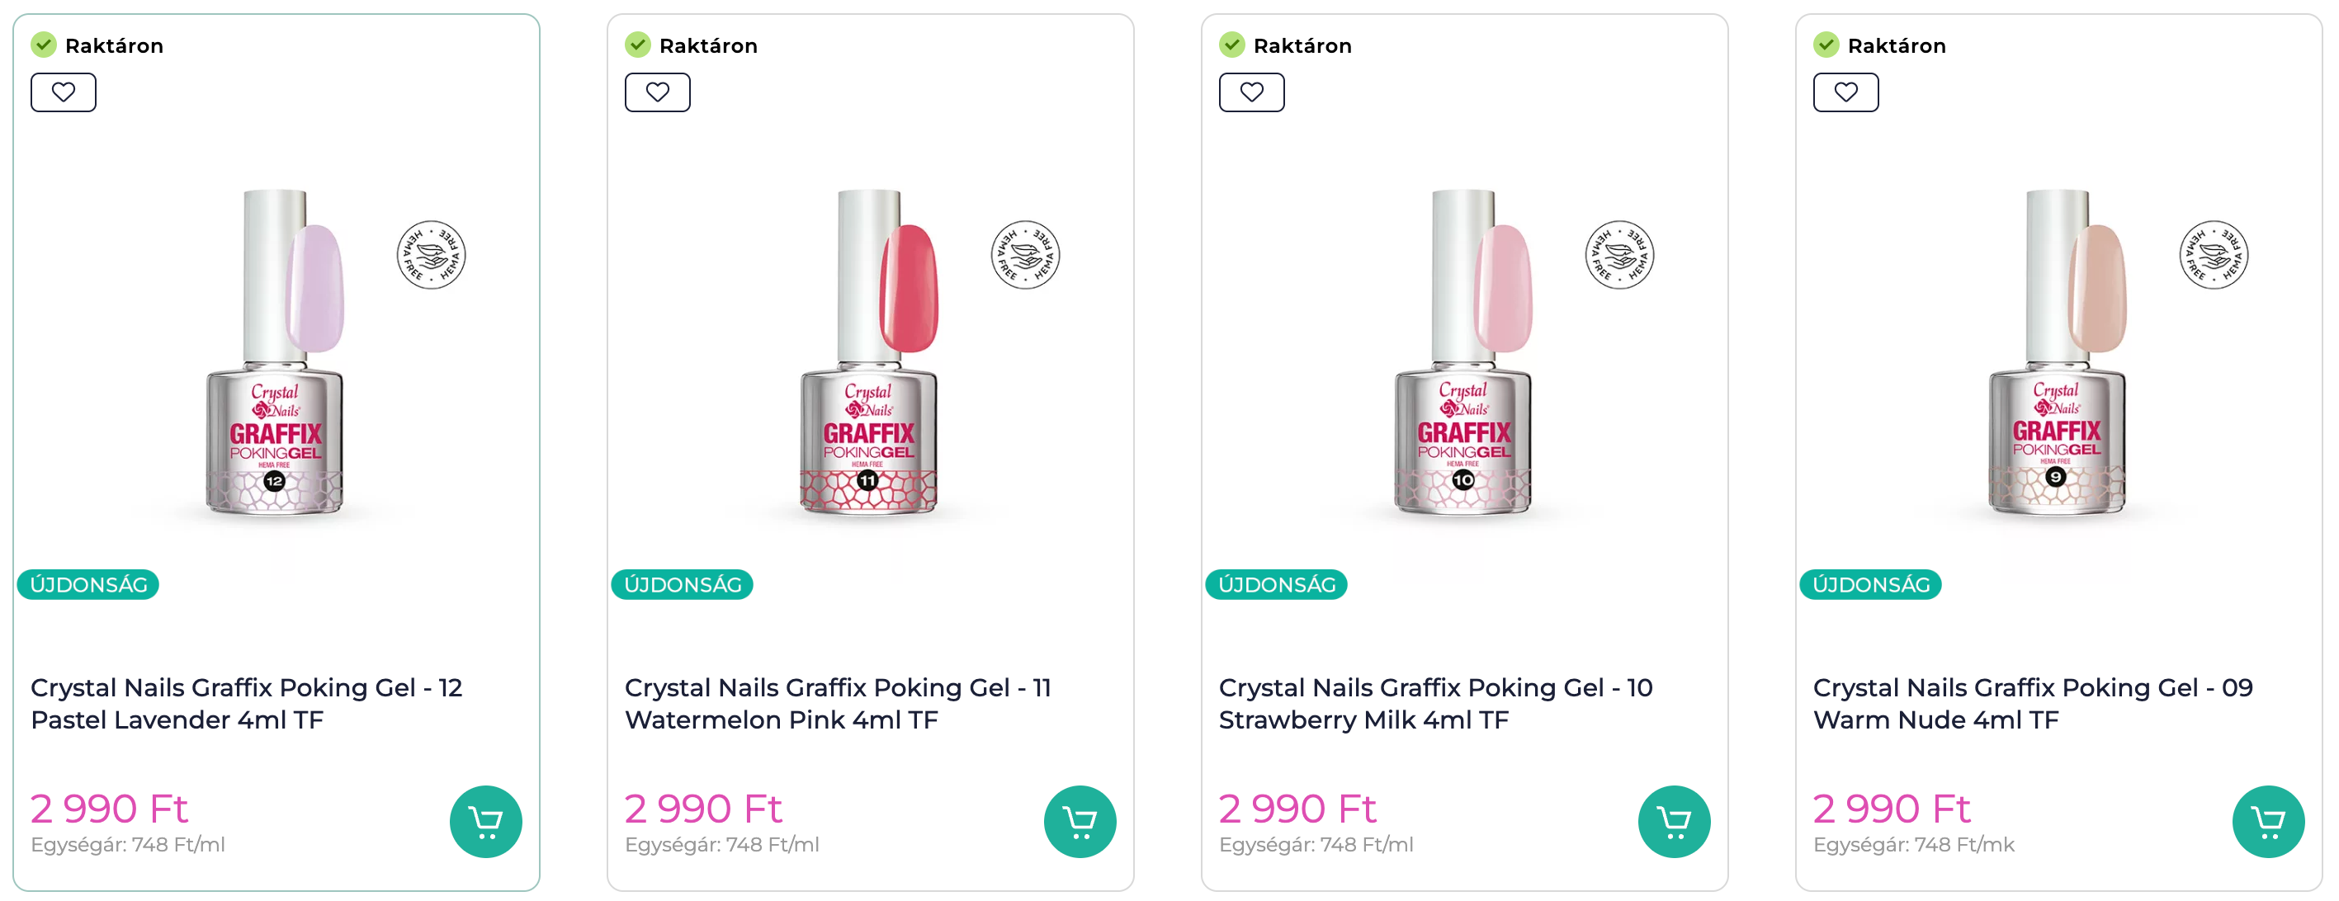2339x901 pixels.
Task: Click ÚJDONSÁG badge on Strawberry Milk card
Action: point(1276,584)
